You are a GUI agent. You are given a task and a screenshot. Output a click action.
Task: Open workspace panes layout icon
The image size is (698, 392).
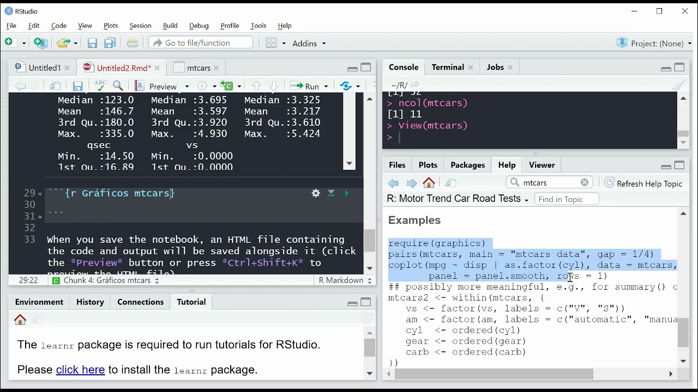pos(271,43)
